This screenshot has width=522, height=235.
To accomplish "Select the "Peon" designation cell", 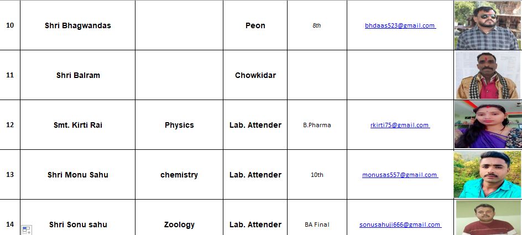I will coord(255,25).
